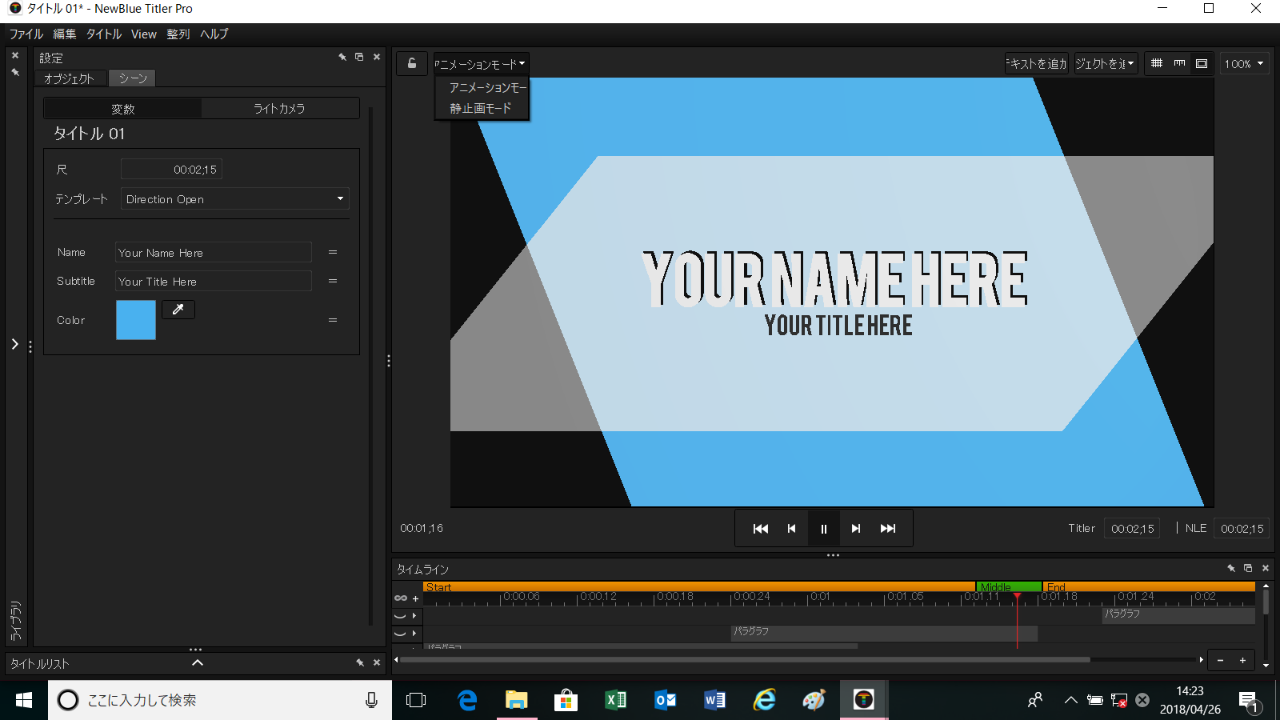Zoom in the timeline with plus button
1280x720 pixels.
1242,661
